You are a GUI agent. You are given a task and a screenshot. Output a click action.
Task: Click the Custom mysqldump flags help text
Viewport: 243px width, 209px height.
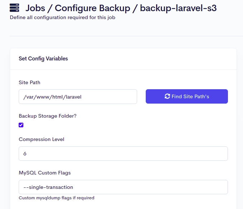[56, 198]
